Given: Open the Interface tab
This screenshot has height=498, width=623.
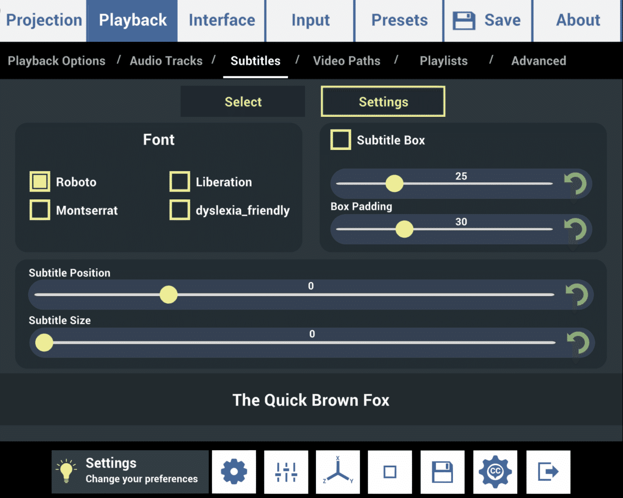Looking at the screenshot, I should pyautogui.click(x=222, y=20).
